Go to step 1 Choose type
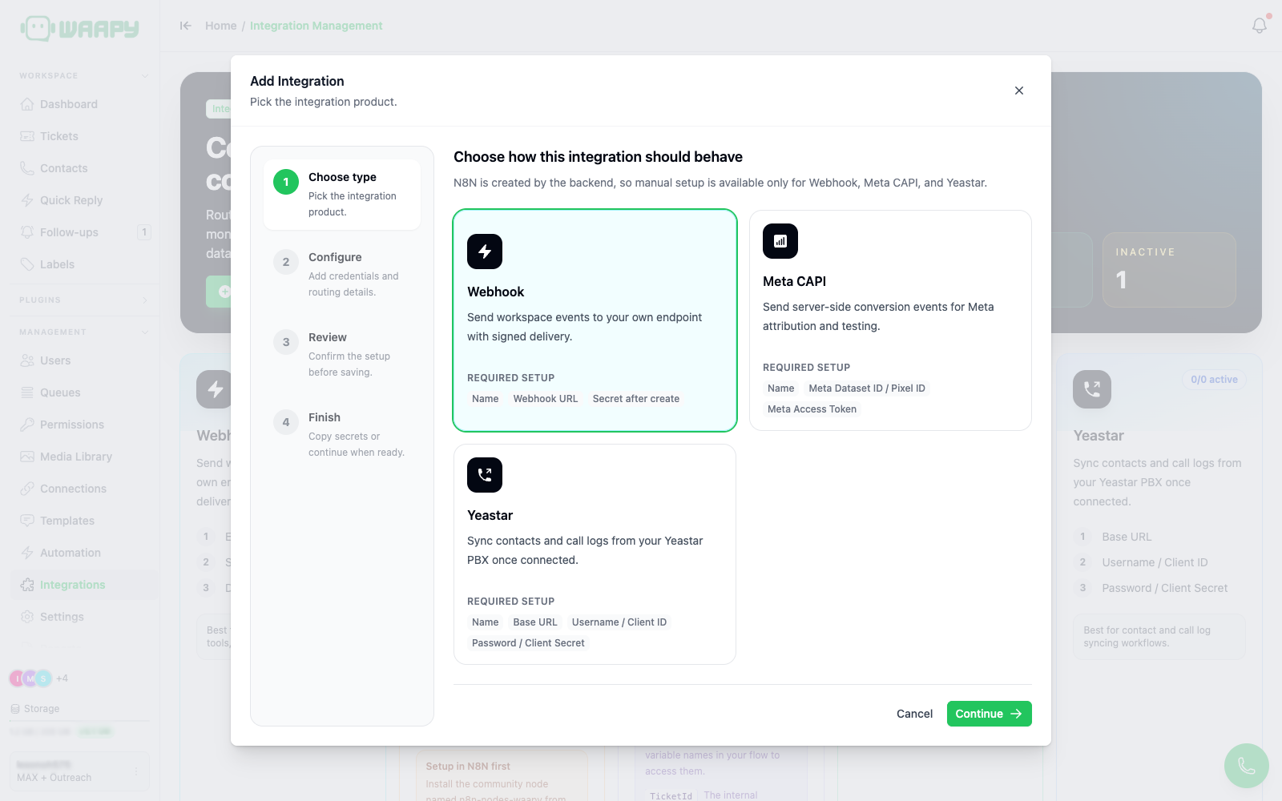The width and height of the screenshot is (1282, 801). pos(342,194)
